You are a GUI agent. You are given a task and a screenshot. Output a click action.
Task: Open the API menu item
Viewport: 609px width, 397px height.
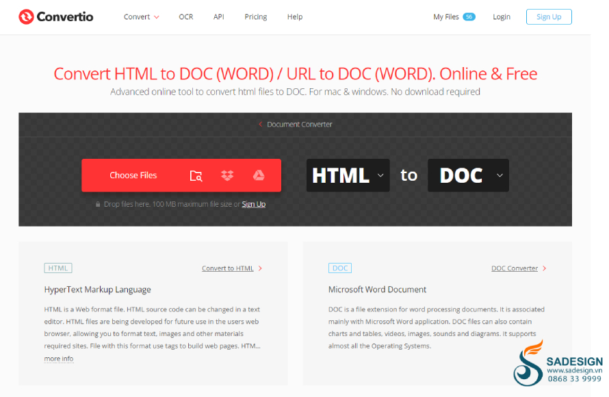click(219, 16)
